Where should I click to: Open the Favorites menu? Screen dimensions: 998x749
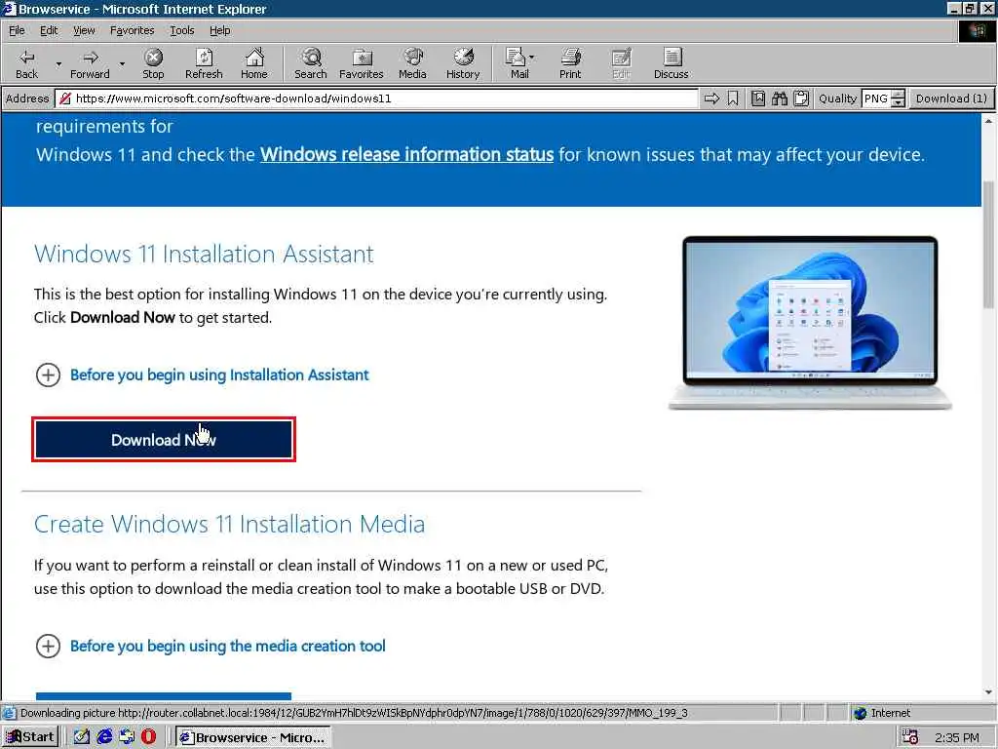point(132,30)
